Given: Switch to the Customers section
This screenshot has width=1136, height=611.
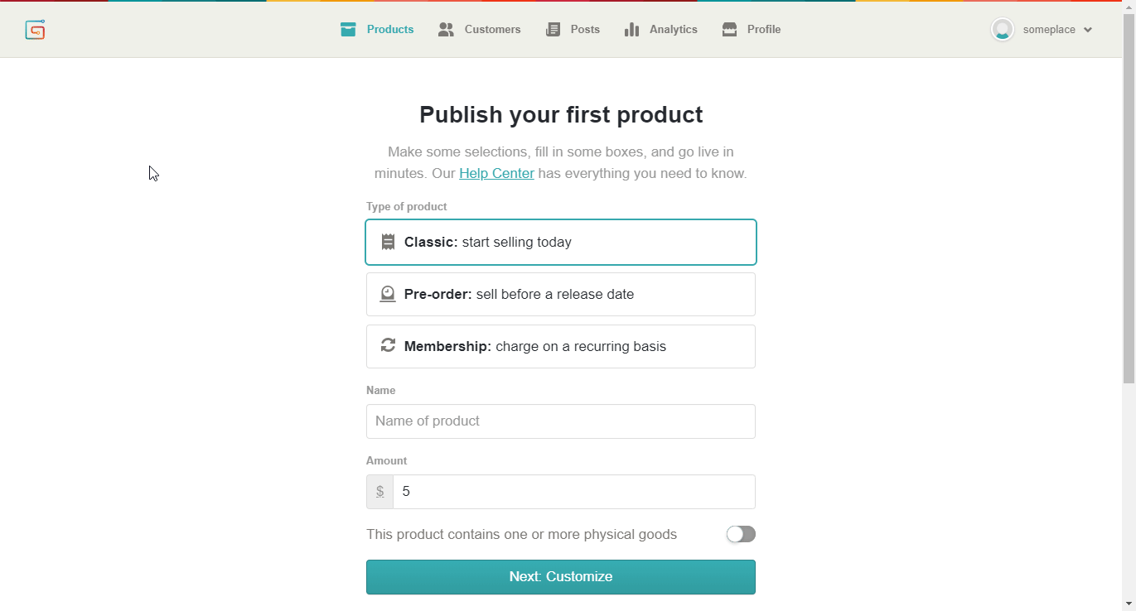Looking at the screenshot, I should pos(492,29).
